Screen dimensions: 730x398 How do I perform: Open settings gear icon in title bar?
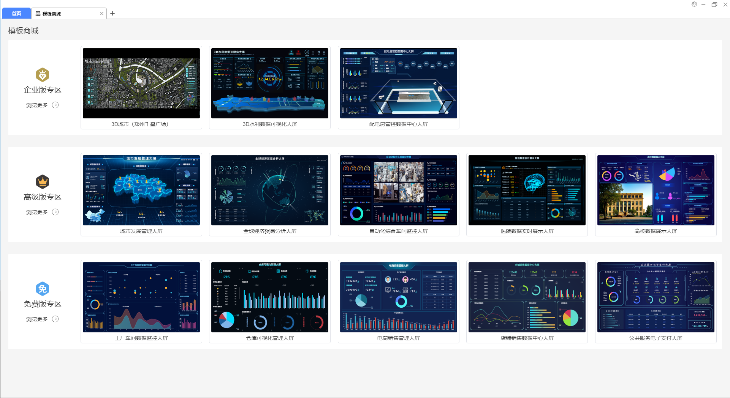pos(694,4)
